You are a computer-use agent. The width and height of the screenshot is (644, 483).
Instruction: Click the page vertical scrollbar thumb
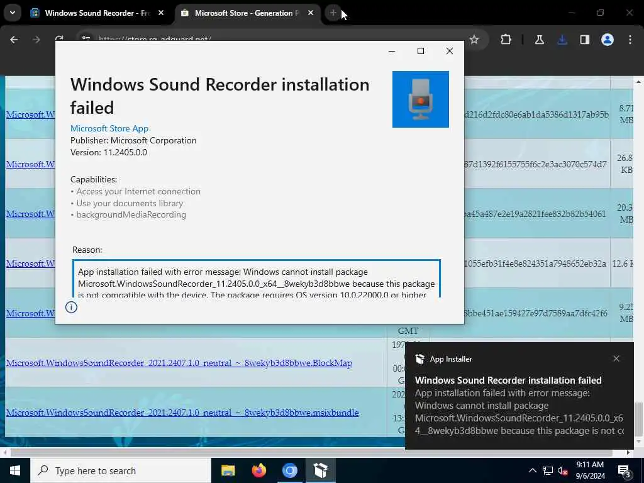tap(638, 419)
